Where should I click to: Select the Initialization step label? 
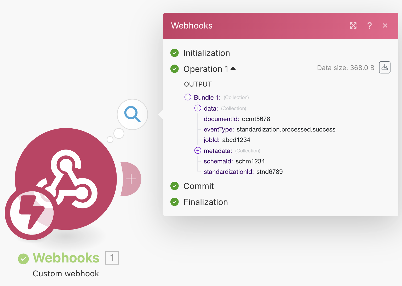[207, 53]
